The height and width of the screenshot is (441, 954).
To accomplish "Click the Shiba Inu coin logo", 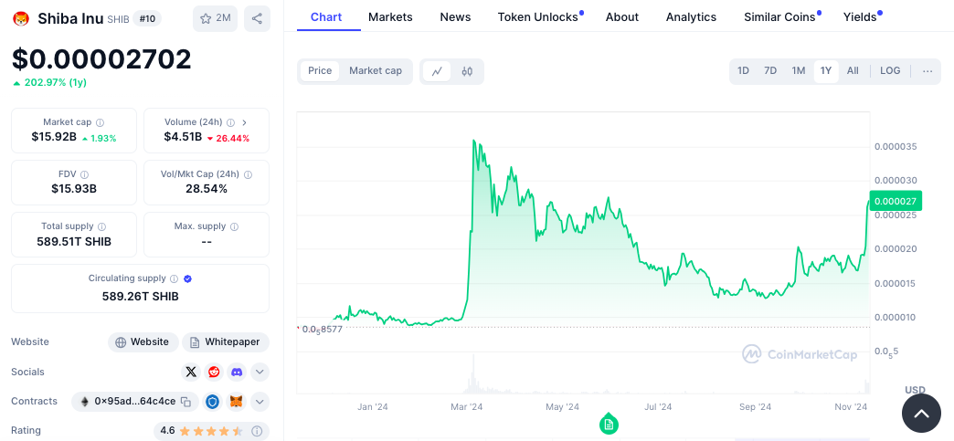I will (x=21, y=19).
